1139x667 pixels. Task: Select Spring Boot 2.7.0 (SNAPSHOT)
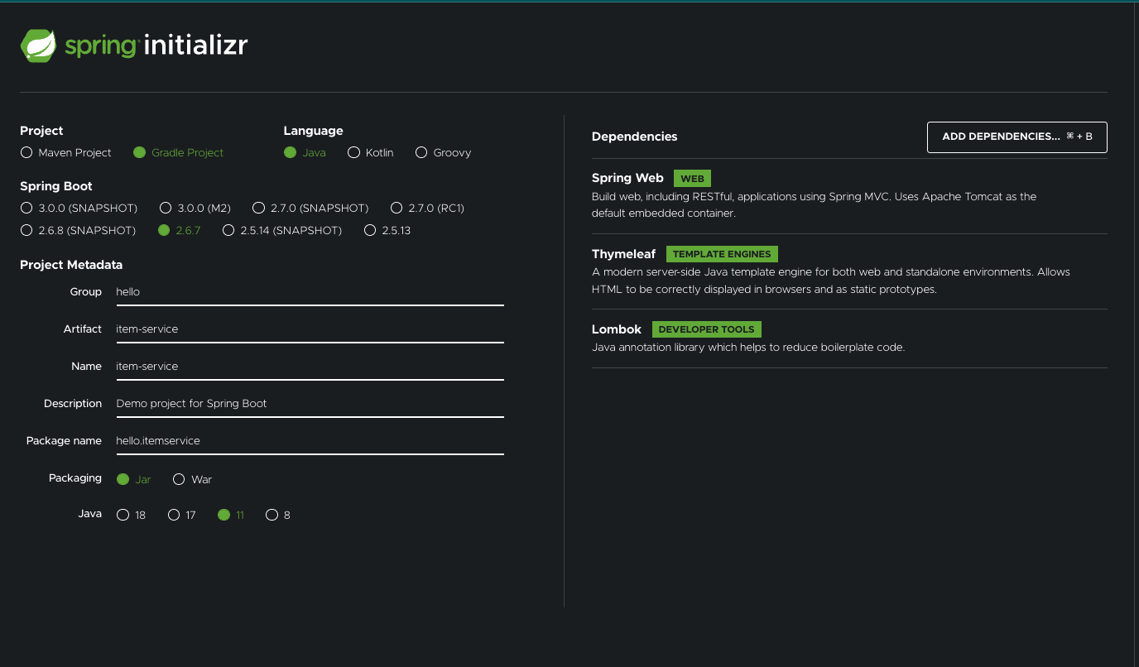click(259, 208)
